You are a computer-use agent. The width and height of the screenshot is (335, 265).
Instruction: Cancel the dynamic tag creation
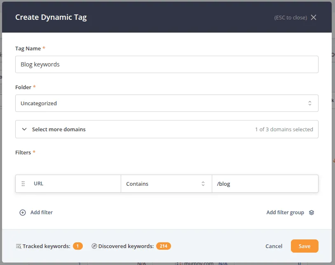pos(274,246)
